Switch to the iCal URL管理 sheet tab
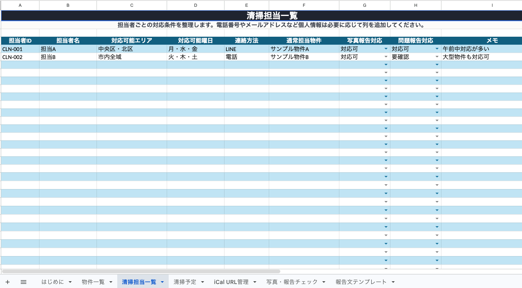 point(231,282)
